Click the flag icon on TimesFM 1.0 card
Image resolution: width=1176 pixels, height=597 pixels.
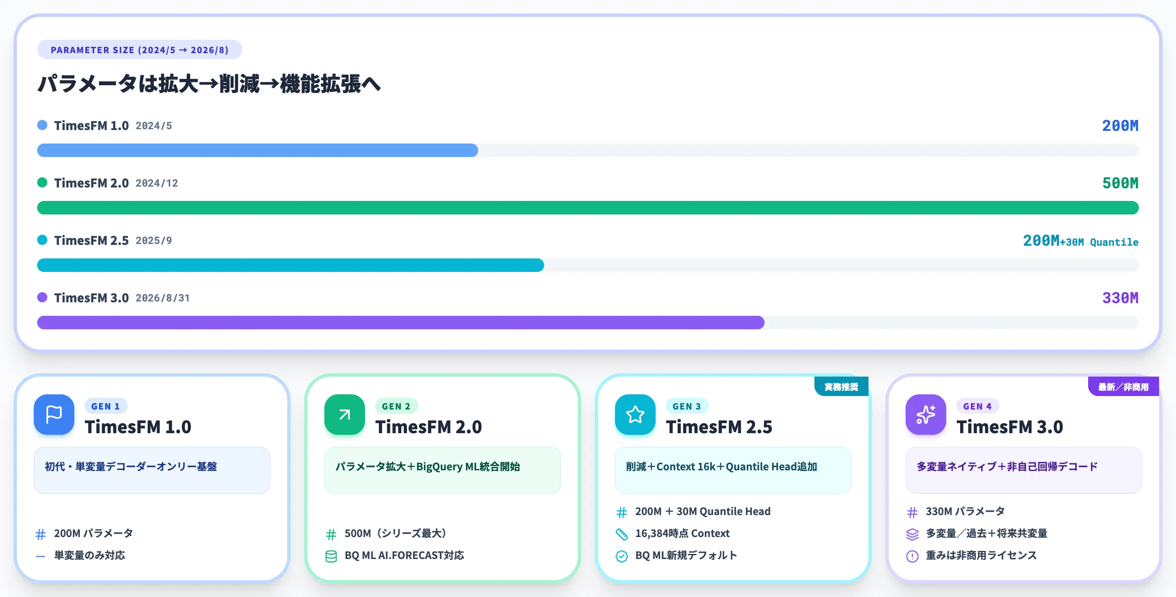(54, 415)
